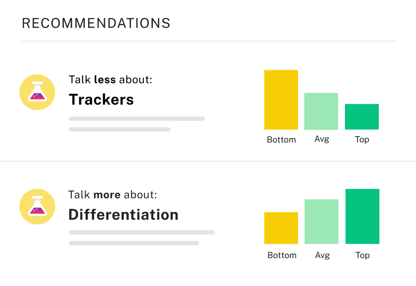Select the yellow Bottom bar in Trackers chart
Image resolution: width=416 pixels, height=286 pixels.
tap(281, 100)
